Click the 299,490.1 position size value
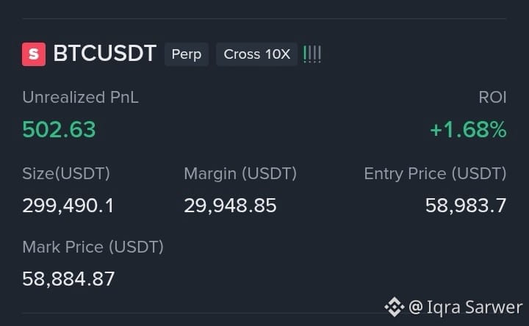 [68, 206]
